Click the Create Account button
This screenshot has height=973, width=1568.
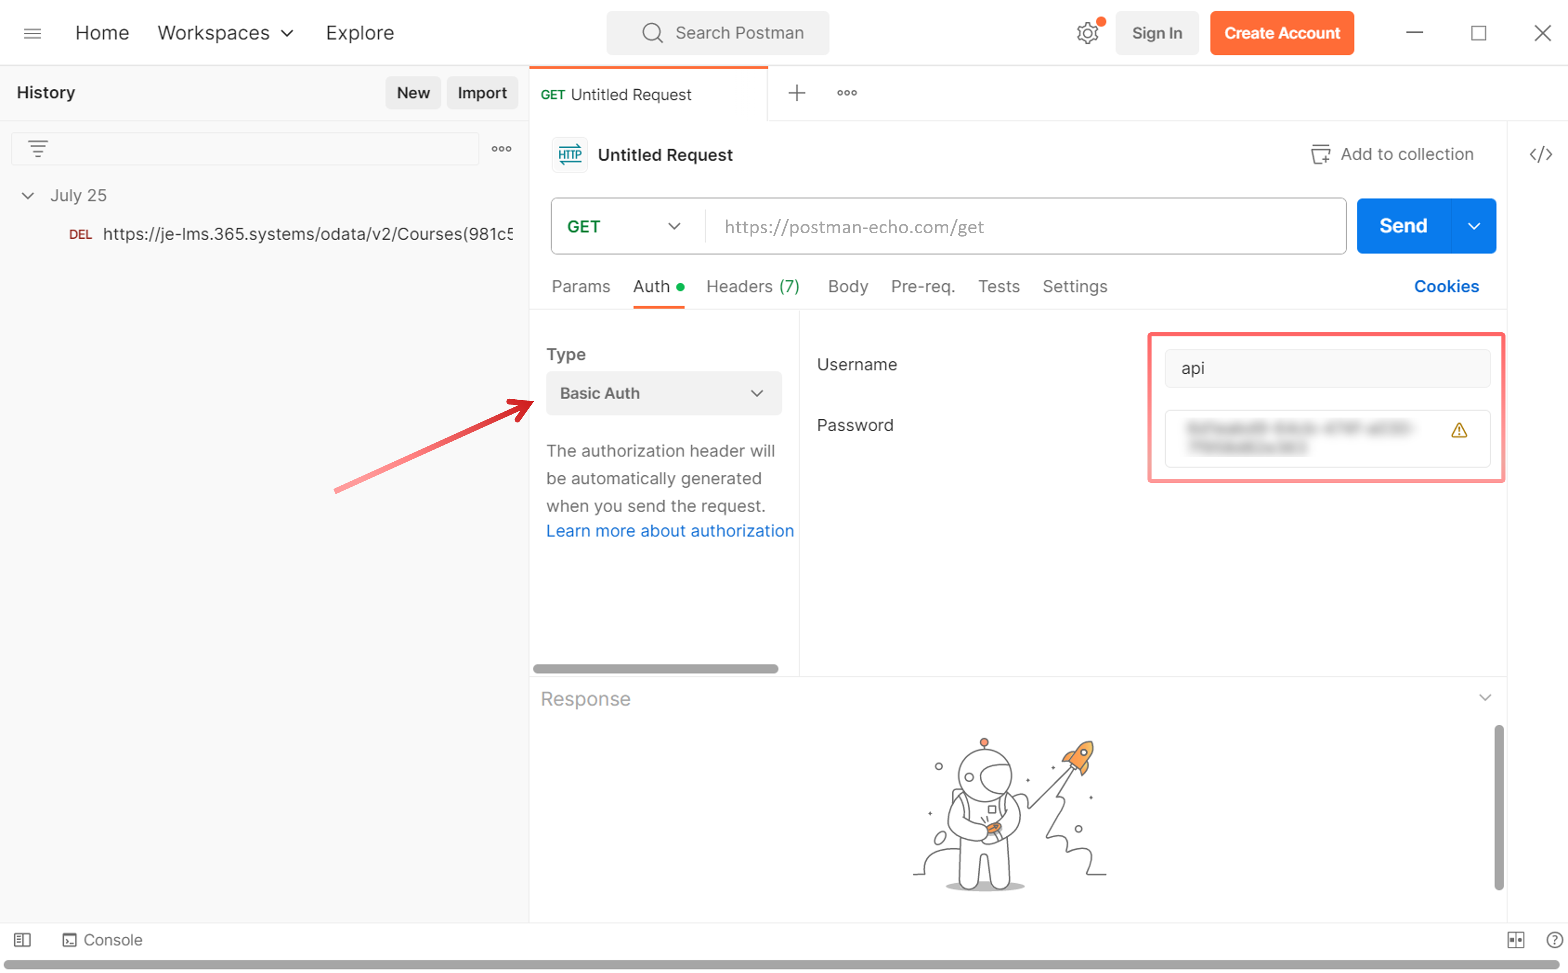point(1281,33)
